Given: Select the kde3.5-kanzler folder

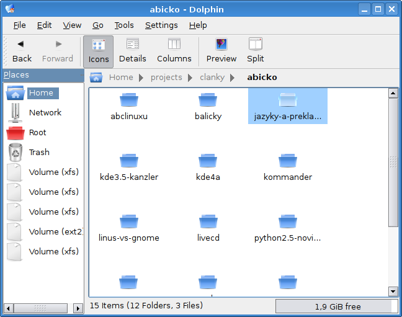Looking at the screenshot, I should click(129, 167).
